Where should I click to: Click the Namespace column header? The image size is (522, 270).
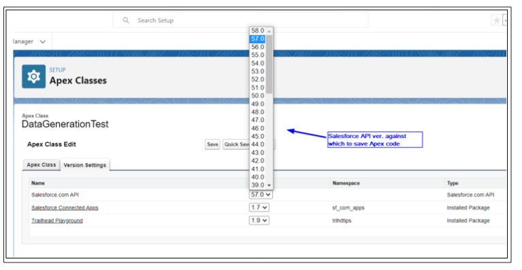[x=346, y=183]
